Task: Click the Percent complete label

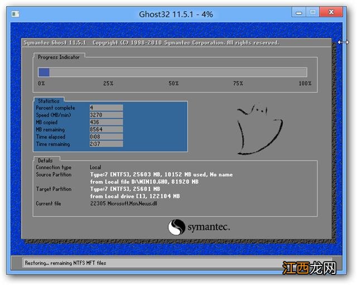Action: [56, 108]
